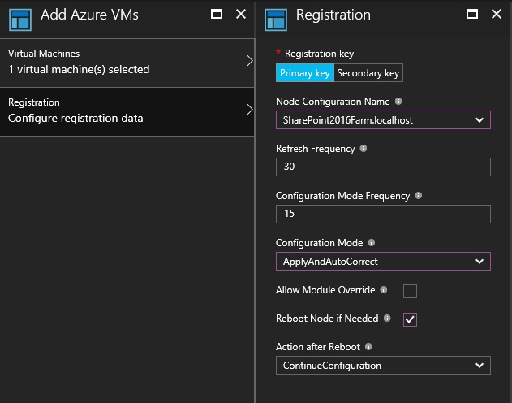Open the Configuration Mode dropdown
The width and height of the screenshot is (512, 403).
(383, 261)
